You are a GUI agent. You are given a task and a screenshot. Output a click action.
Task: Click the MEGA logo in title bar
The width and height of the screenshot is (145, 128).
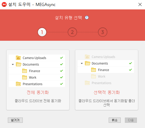4,4
